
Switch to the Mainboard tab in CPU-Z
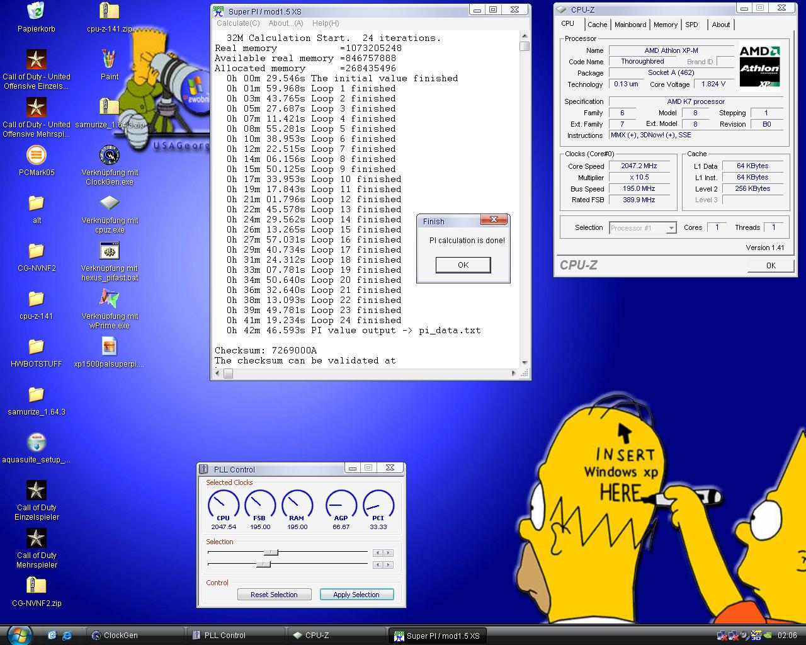(630, 25)
